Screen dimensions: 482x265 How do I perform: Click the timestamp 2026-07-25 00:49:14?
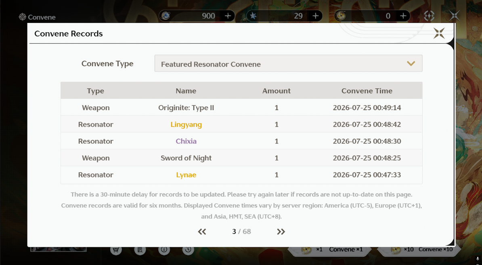coord(367,108)
